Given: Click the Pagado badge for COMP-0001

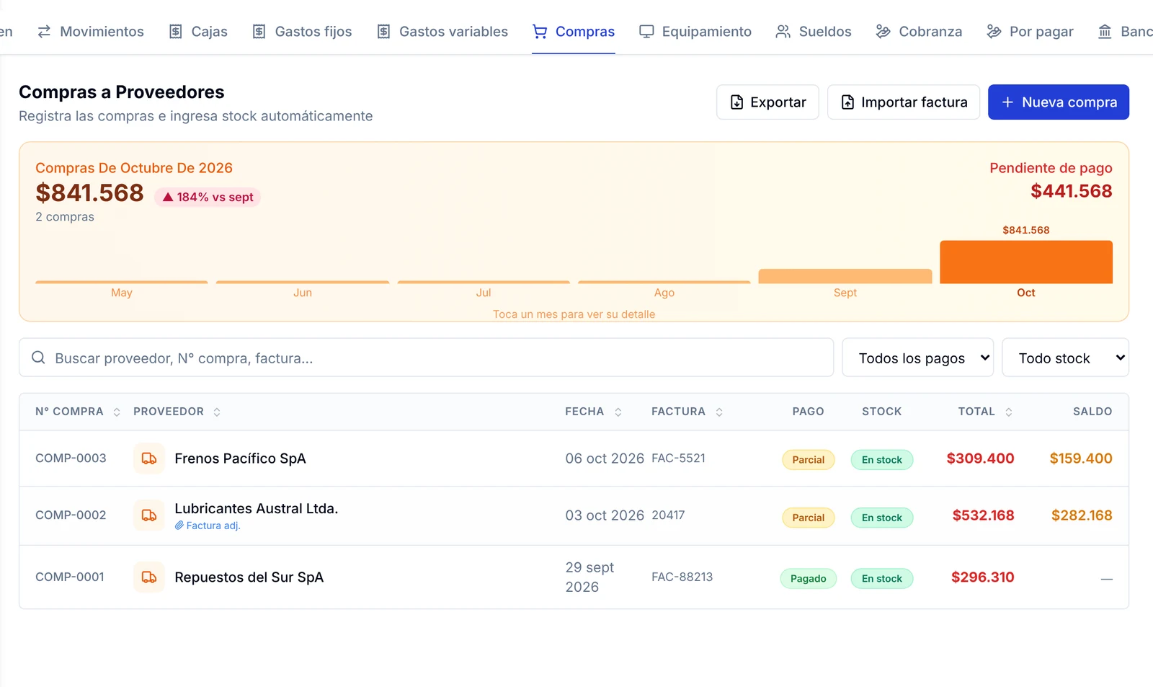Looking at the screenshot, I should point(809,578).
